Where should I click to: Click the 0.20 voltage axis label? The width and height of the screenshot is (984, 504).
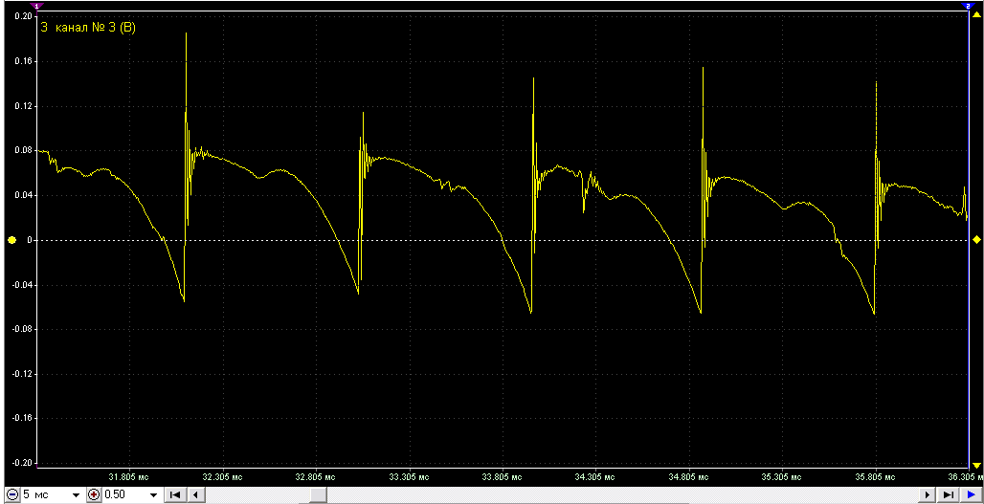tap(23, 15)
